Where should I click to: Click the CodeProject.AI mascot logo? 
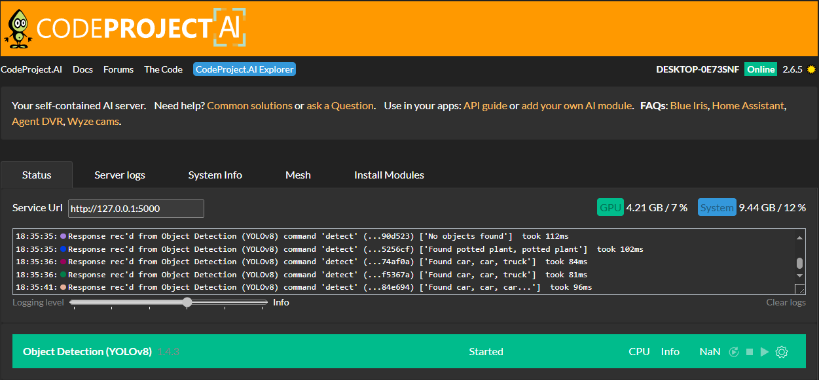click(19, 29)
